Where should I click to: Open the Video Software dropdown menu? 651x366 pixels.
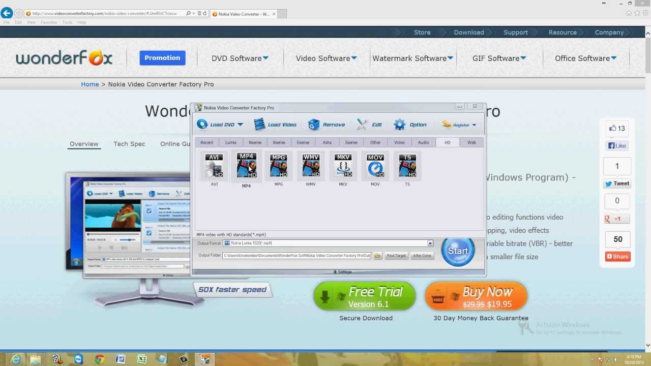[327, 58]
